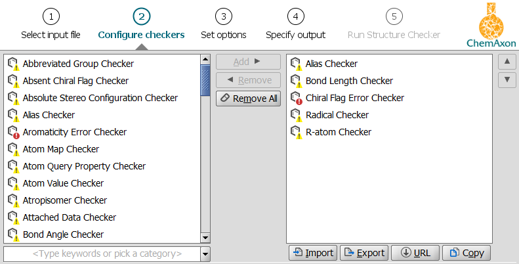The height and width of the screenshot is (264, 519).
Task: Move selected checker up with arrow button
Action: click(x=506, y=62)
